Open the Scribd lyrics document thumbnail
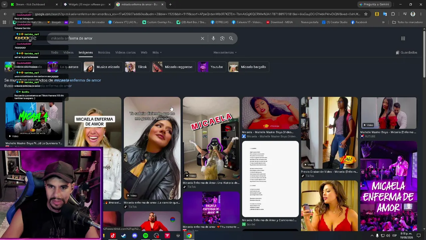 [270, 179]
